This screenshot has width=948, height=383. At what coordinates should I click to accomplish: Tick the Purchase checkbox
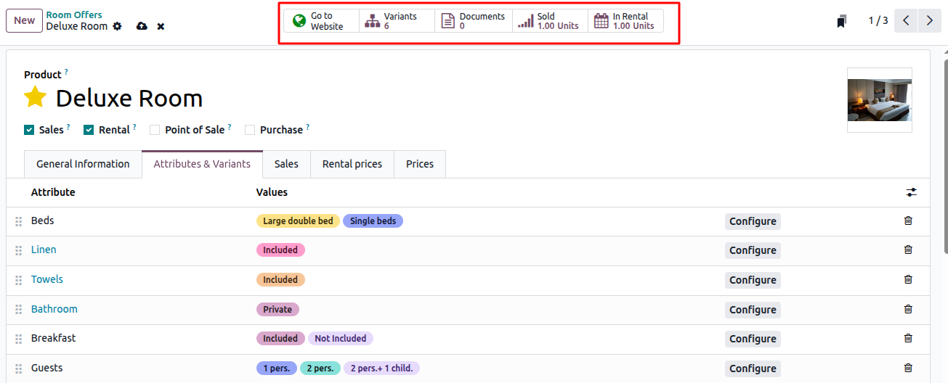pos(250,130)
